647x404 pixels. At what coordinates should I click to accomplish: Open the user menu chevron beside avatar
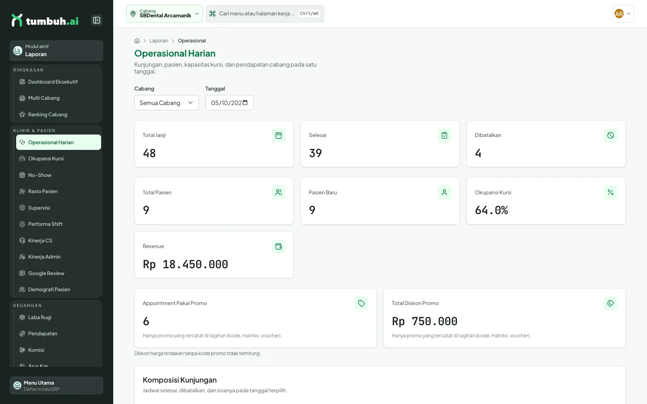coord(628,14)
